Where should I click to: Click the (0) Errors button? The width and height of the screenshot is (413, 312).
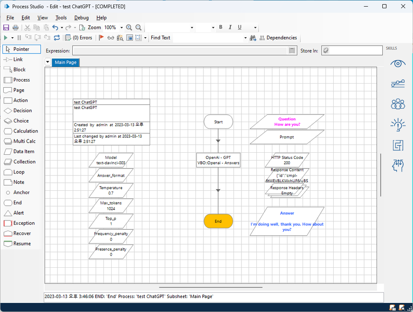[79, 38]
